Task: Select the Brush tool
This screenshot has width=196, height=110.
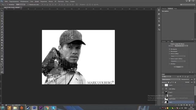Action: 2,29
